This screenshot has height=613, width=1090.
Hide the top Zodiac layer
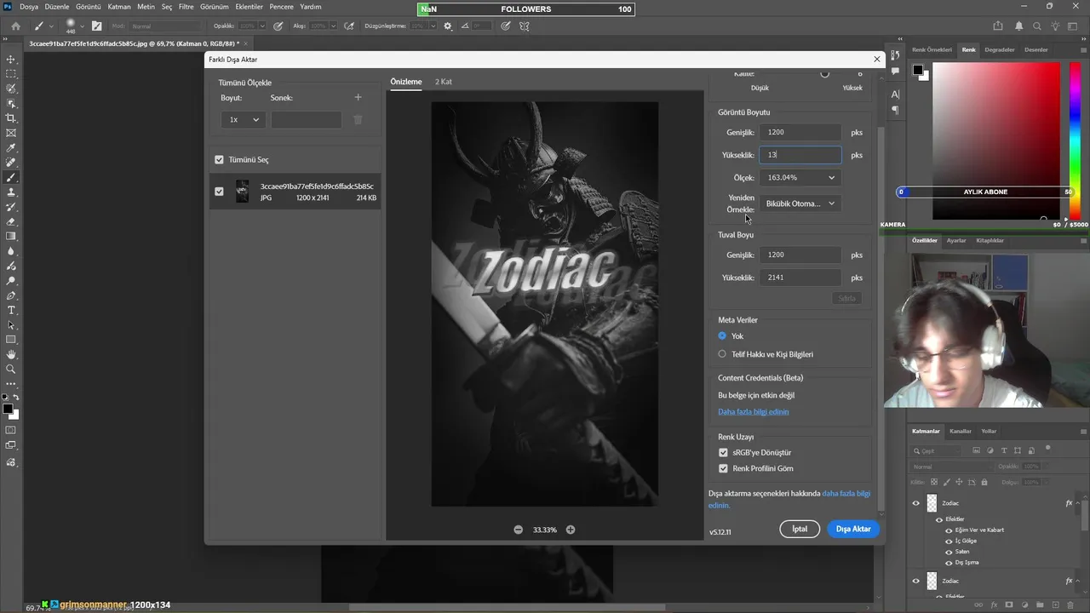(916, 503)
